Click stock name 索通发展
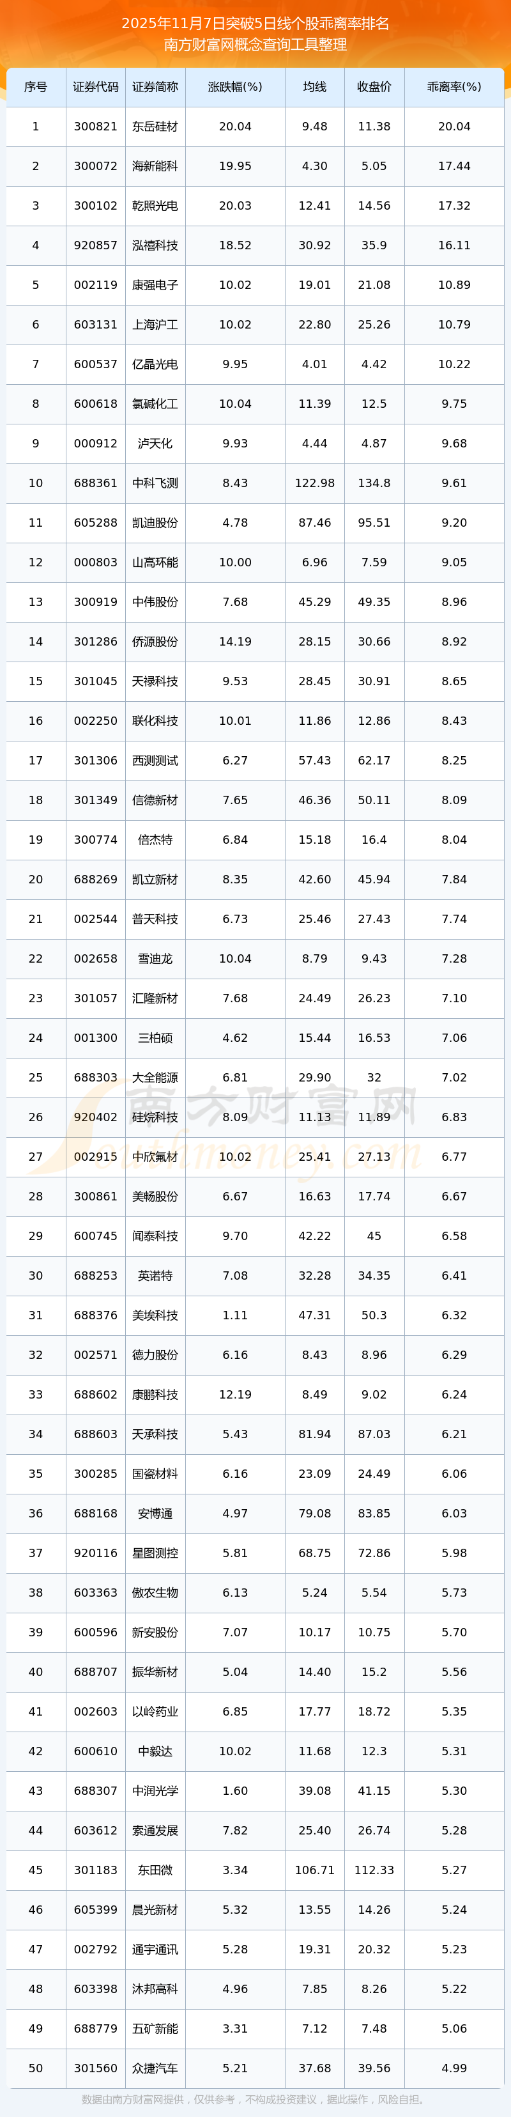Screen dimensions: 511x2117 point(155,1830)
